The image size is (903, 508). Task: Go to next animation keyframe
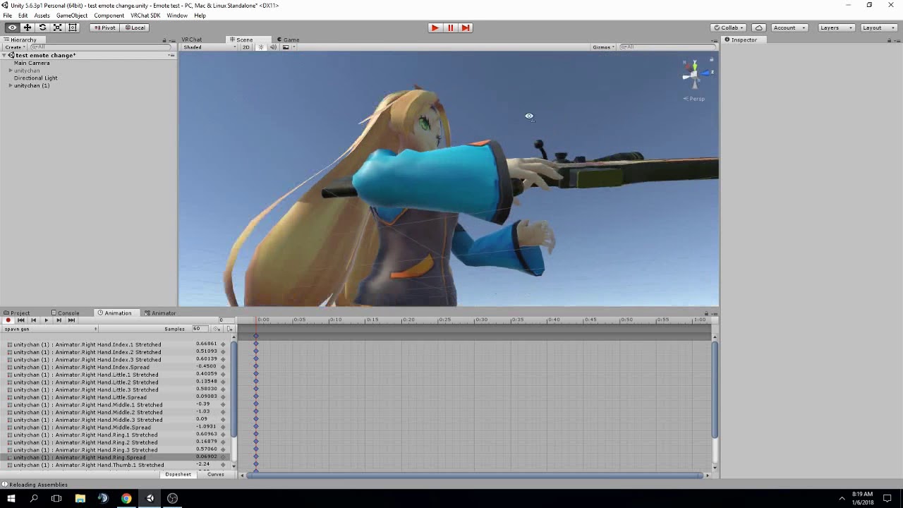coord(59,320)
